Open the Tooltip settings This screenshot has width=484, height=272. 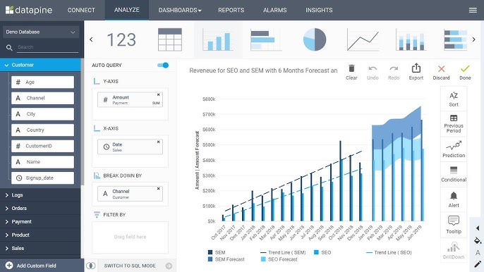[454, 225]
